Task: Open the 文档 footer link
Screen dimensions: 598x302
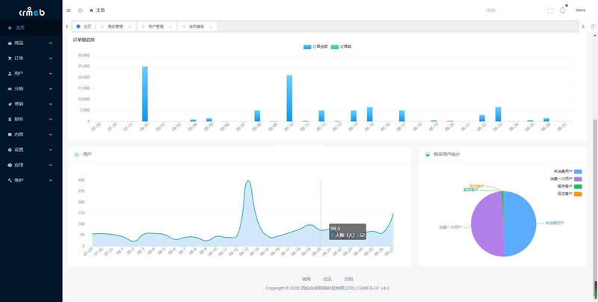Action: (348, 279)
